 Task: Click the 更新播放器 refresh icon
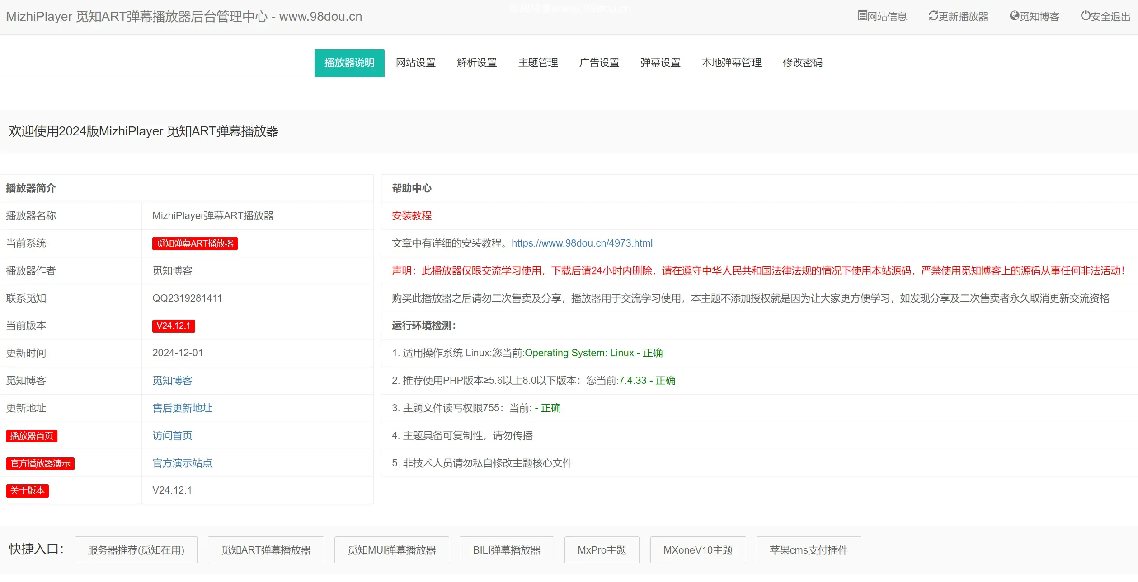pyautogui.click(x=933, y=16)
